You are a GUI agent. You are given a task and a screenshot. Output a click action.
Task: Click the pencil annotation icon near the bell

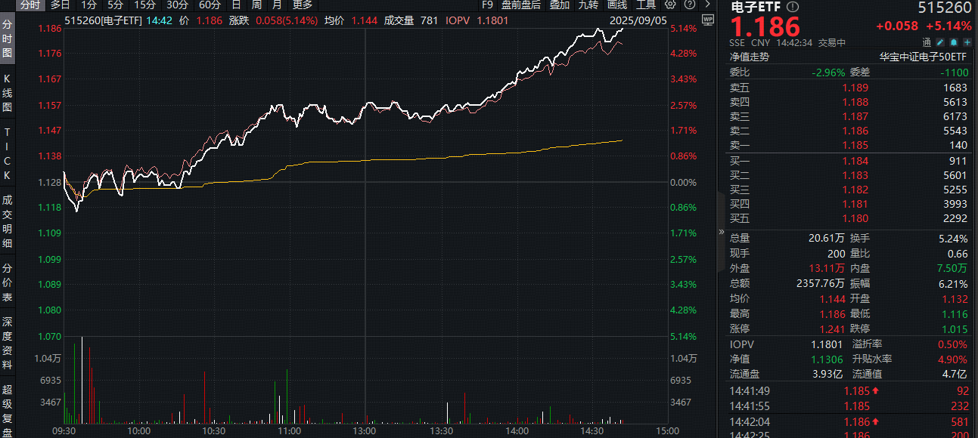(x=939, y=42)
